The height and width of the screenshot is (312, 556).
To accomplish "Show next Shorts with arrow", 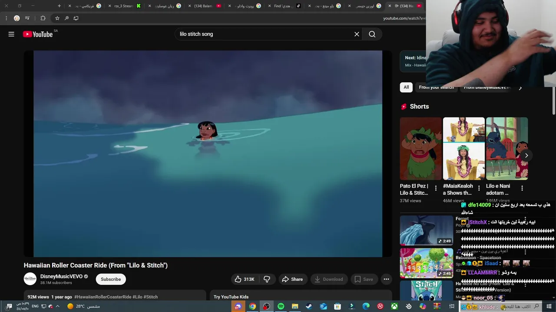I will [526, 155].
